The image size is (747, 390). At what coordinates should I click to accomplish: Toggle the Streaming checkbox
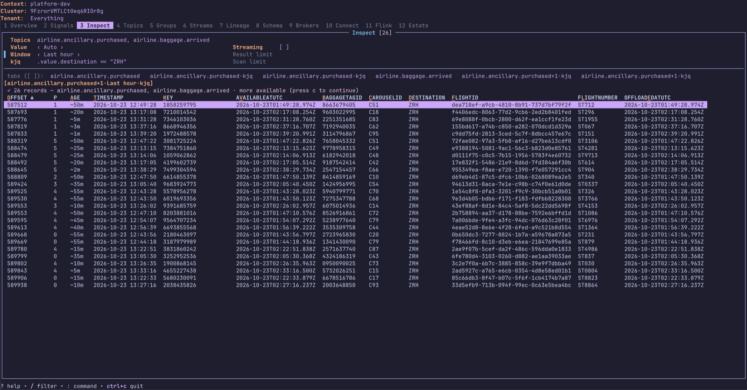(x=284, y=47)
